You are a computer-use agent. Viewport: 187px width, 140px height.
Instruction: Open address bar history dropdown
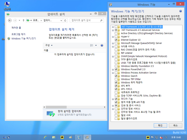click(61, 21)
